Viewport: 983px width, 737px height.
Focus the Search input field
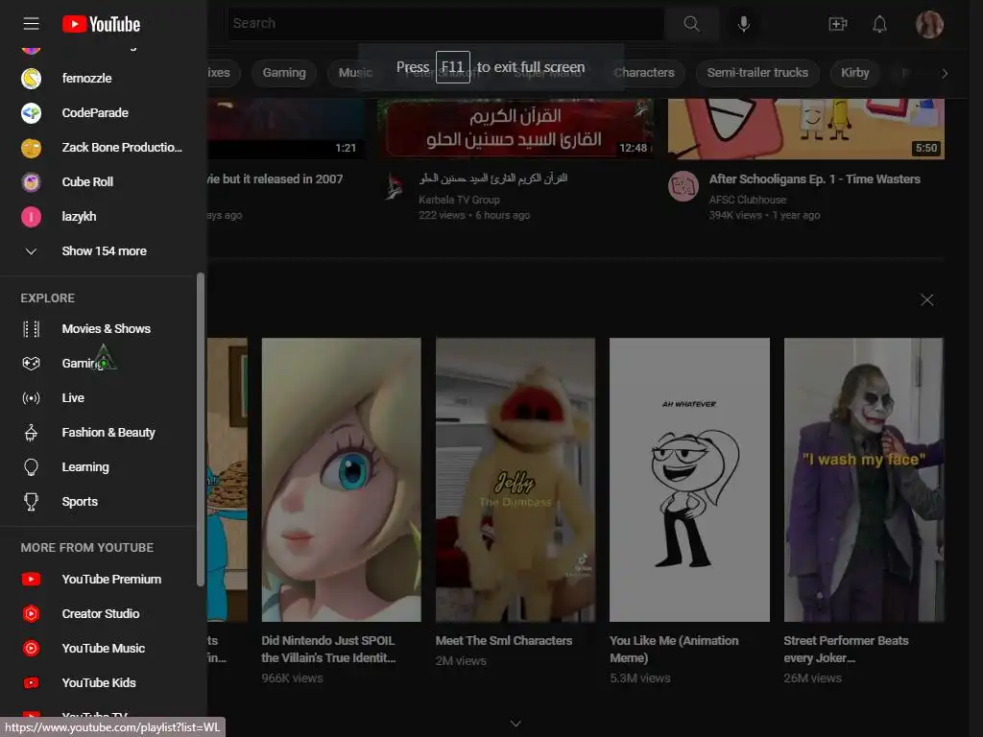pyautogui.click(x=445, y=24)
